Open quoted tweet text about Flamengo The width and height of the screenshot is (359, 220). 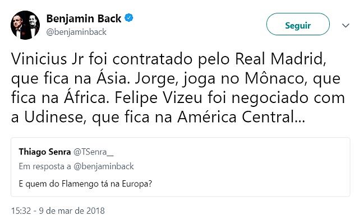coord(85,184)
